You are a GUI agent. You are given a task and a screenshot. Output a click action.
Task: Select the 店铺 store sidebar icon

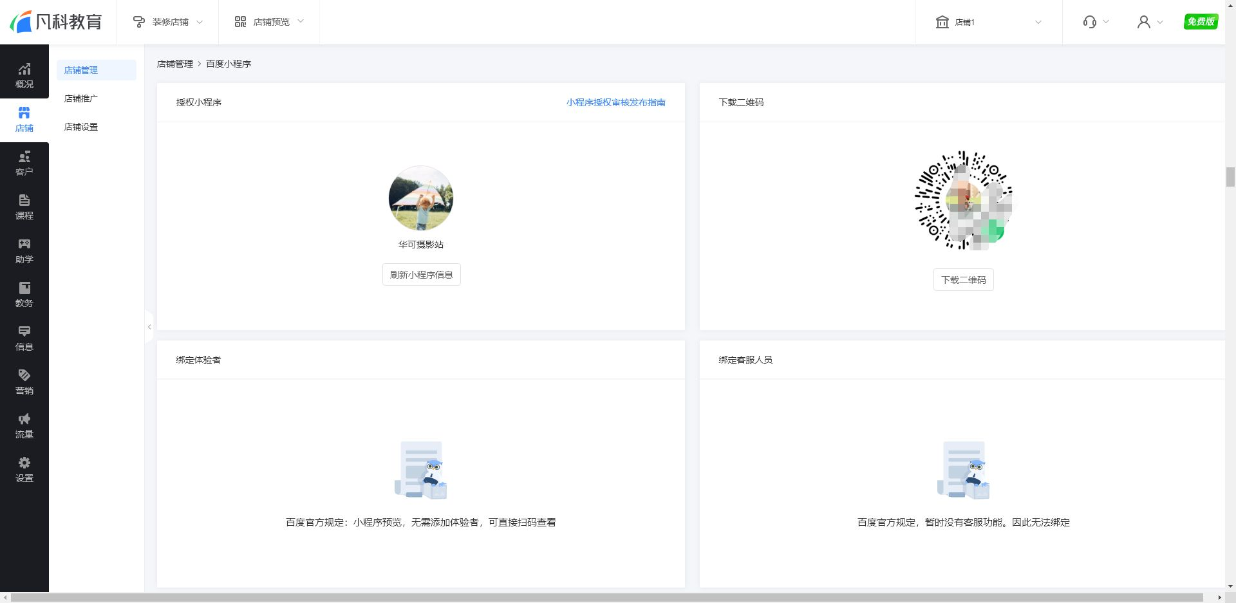pyautogui.click(x=24, y=113)
